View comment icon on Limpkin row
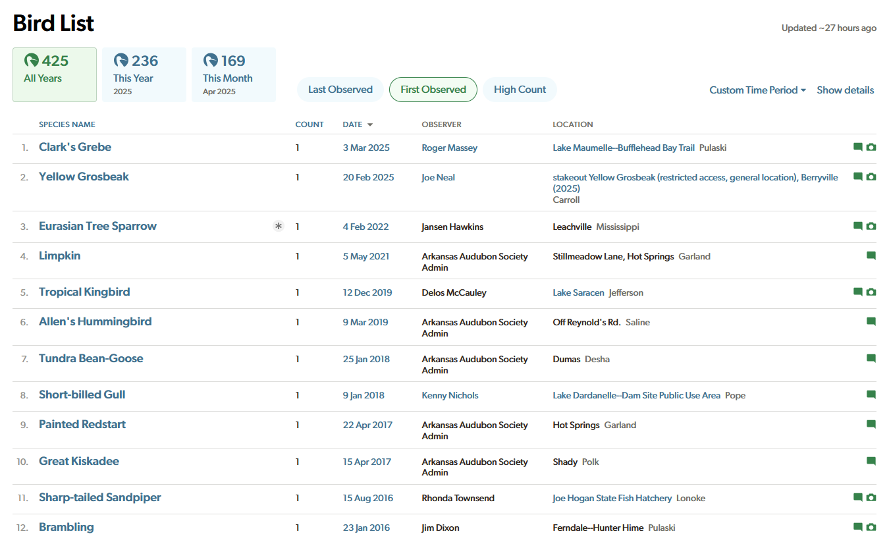Image resolution: width=889 pixels, height=542 pixels. (871, 256)
